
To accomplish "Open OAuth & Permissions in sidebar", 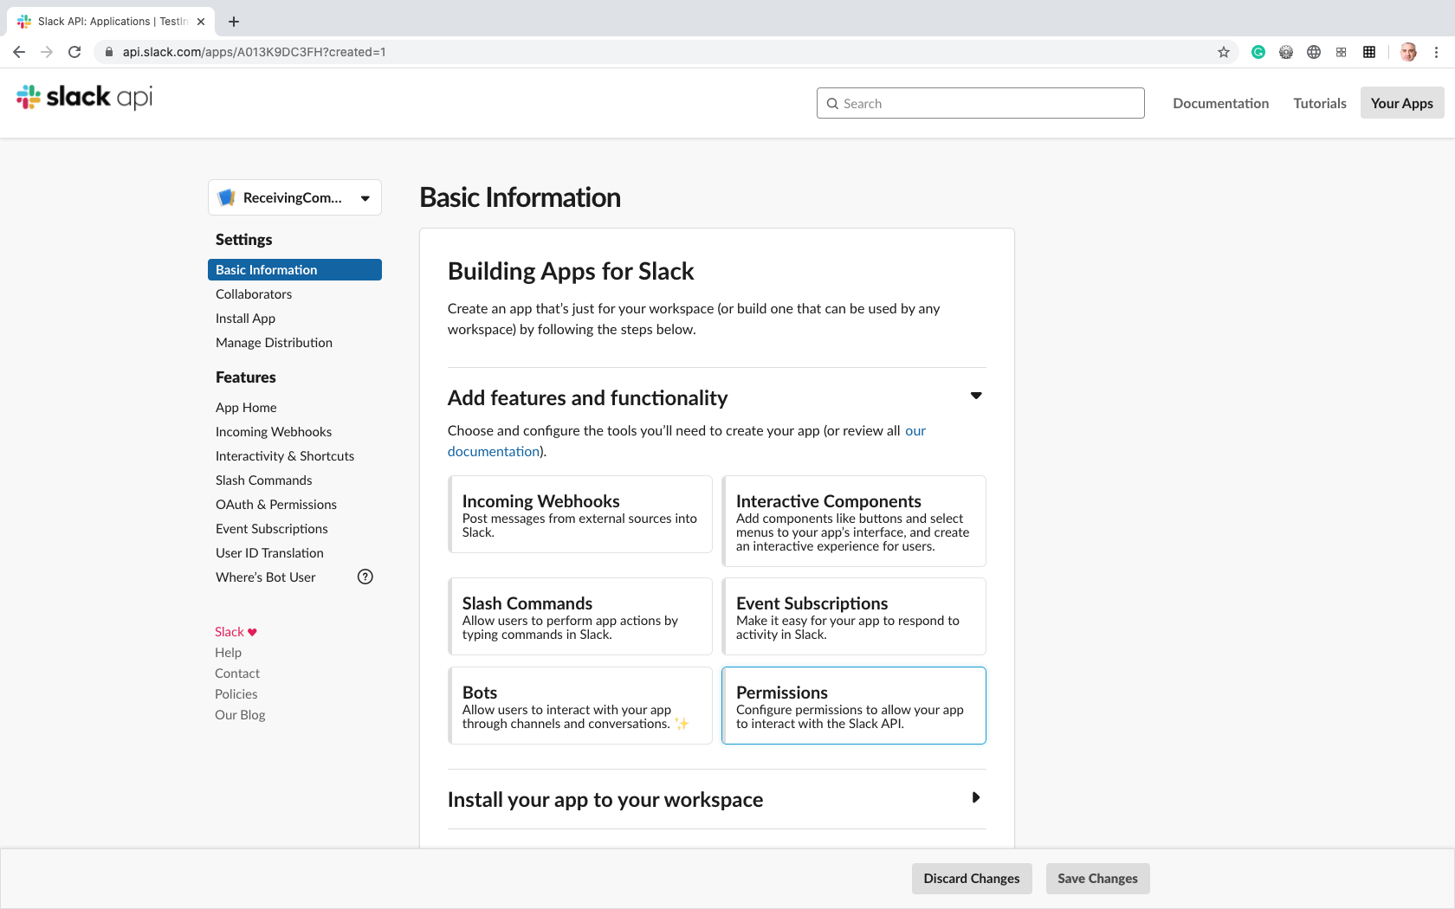I will (276, 505).
